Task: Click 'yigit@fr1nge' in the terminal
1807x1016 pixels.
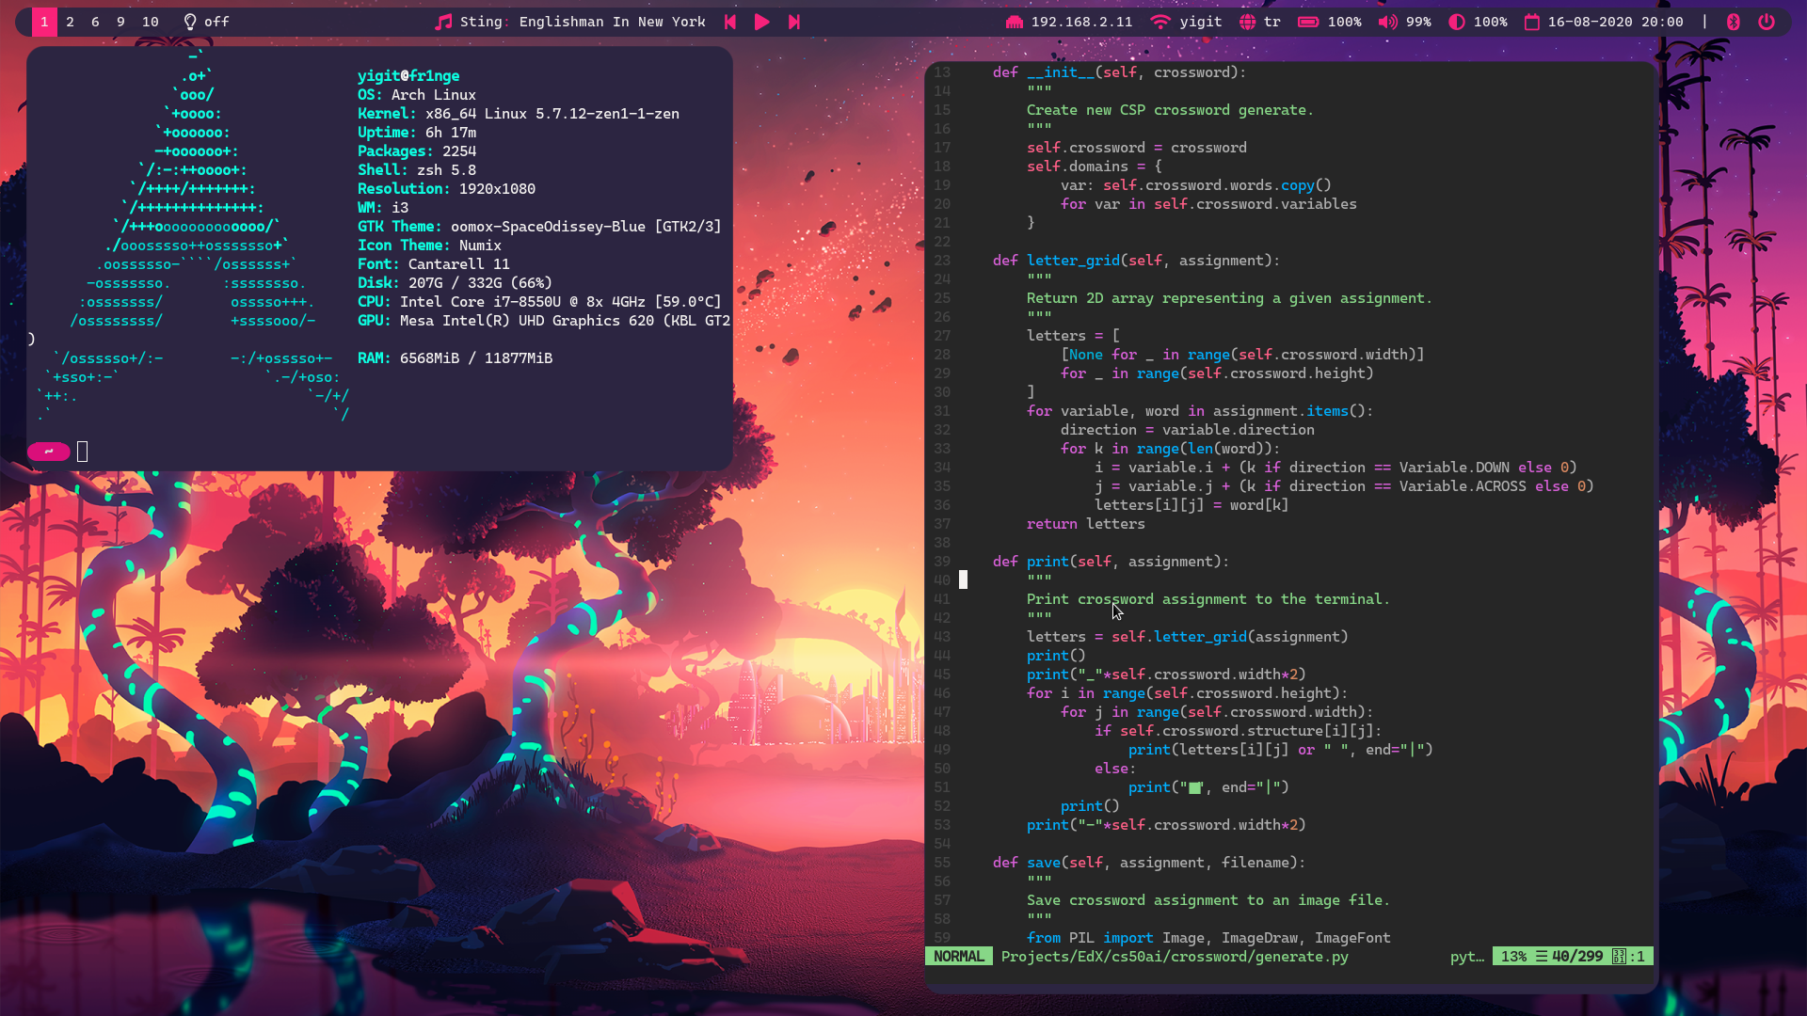Action: [408, 75]
